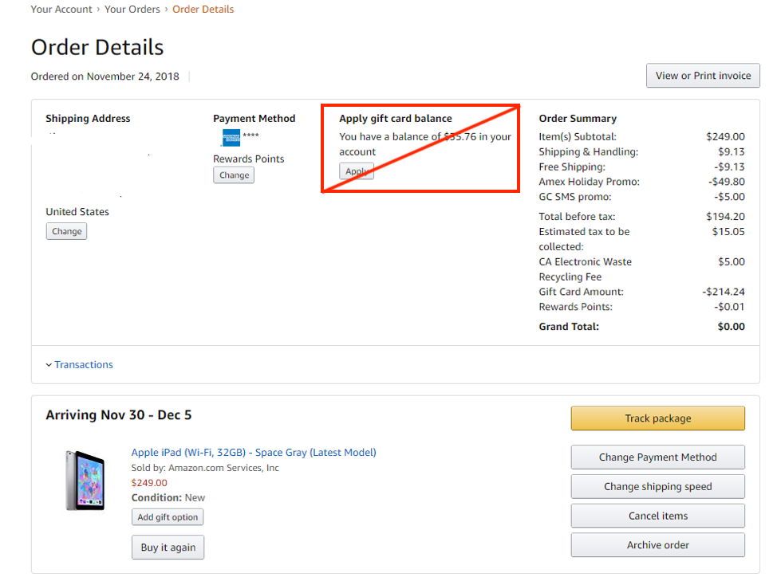Click the Change Payment Method button

coord(657,457)
